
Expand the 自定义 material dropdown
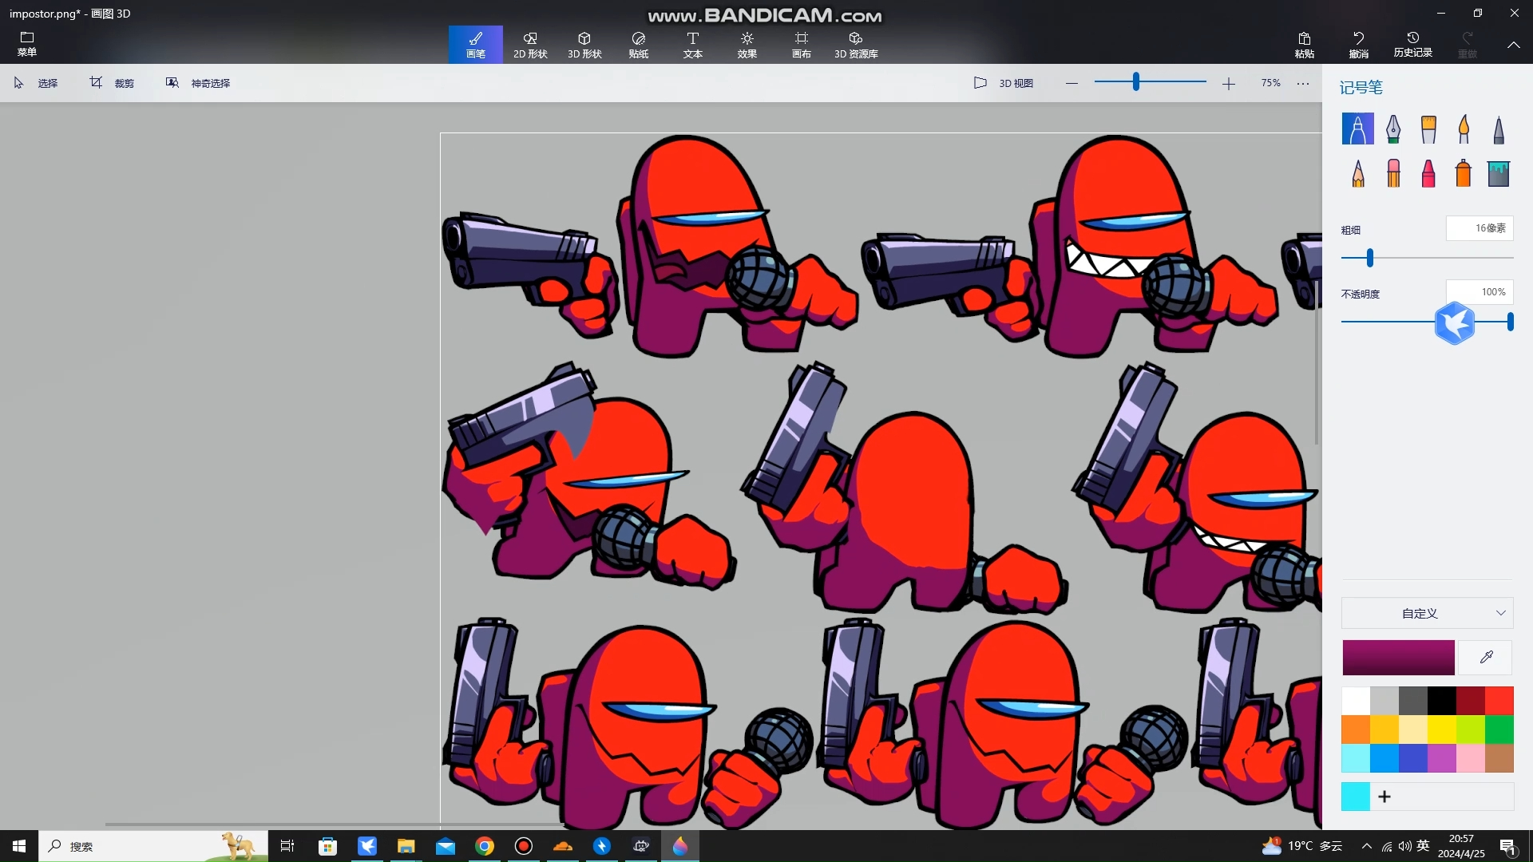point(1428,613)
